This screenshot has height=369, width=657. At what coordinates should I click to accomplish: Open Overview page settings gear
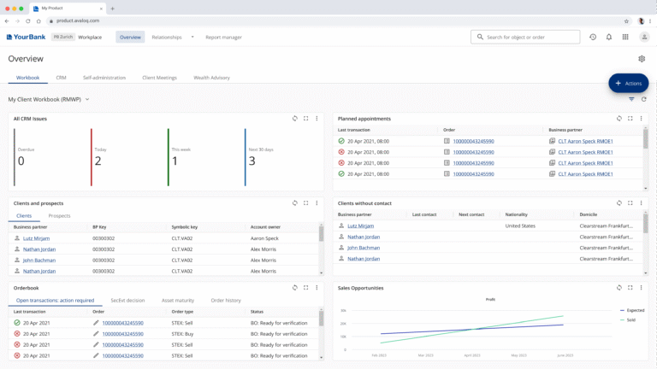[642, 59]
